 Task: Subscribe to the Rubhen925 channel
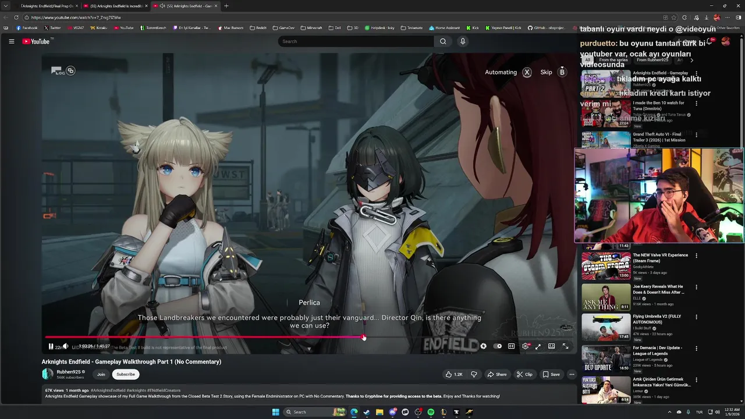click(x=126, y=374)
